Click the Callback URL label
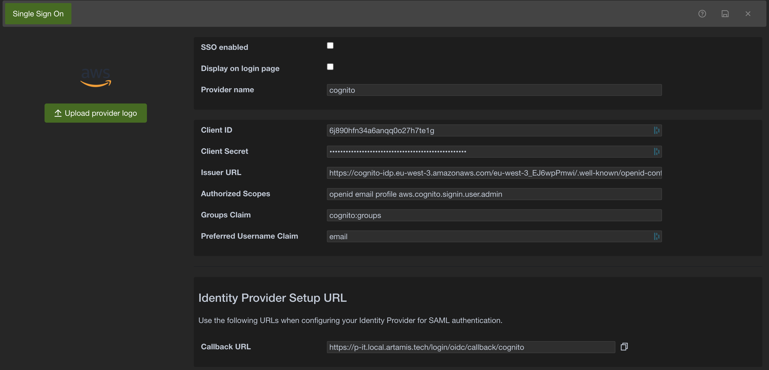This screenshot has width=769, height=370. 226,347
